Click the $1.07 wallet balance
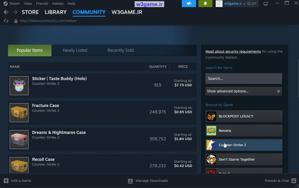Image resolution: width=299 pixels, height=188 pixels. [251, 4]
